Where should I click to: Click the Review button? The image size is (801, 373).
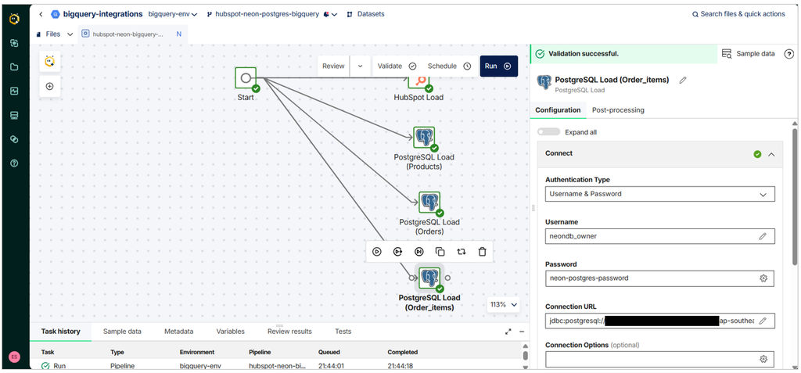333,66
